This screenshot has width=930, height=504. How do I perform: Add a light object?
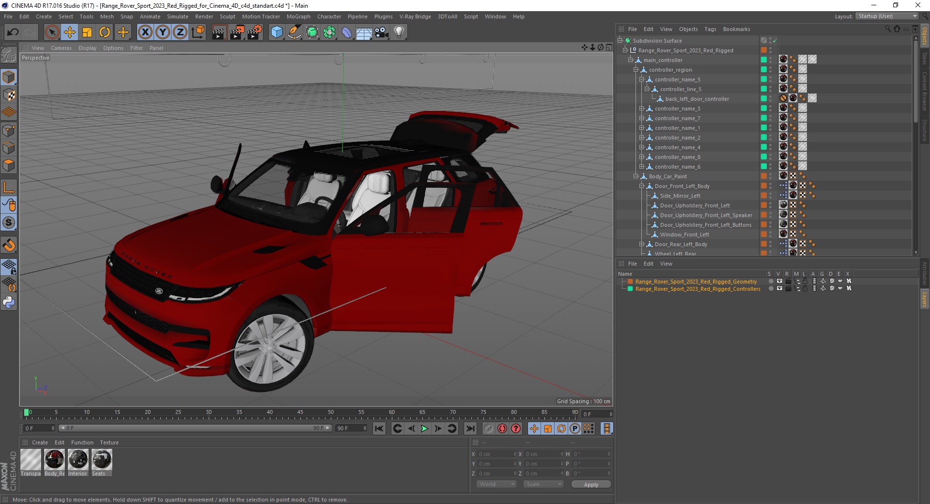(399, 32)
